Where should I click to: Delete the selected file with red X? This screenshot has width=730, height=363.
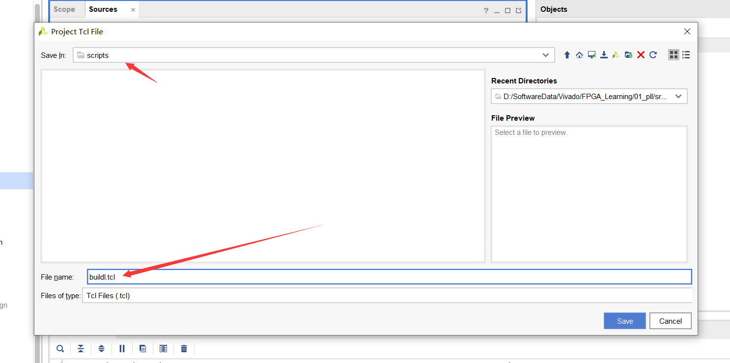click(641, 55)
